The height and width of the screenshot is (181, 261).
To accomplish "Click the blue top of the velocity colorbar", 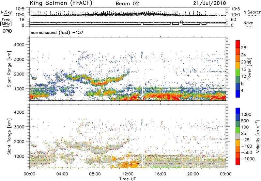I will click(x=238, y=111).
